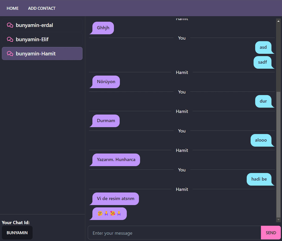Click chat icon beside bunyamin-Hamit
The height and width of the screenshot is (241, 282).
coord(10,54)
